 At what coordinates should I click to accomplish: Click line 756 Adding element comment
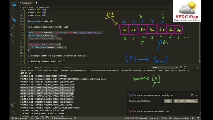coord(57,56)
